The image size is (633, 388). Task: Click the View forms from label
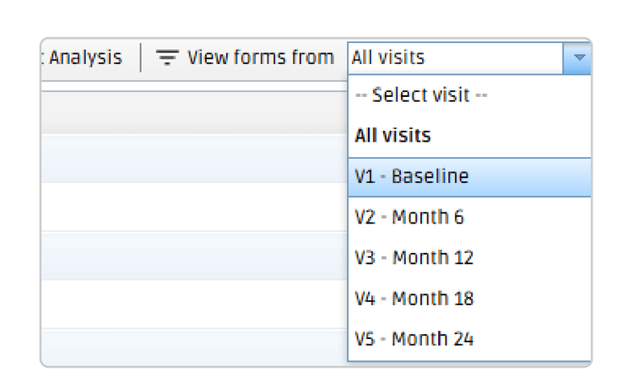pyautogui.click(x=260, y=58)
